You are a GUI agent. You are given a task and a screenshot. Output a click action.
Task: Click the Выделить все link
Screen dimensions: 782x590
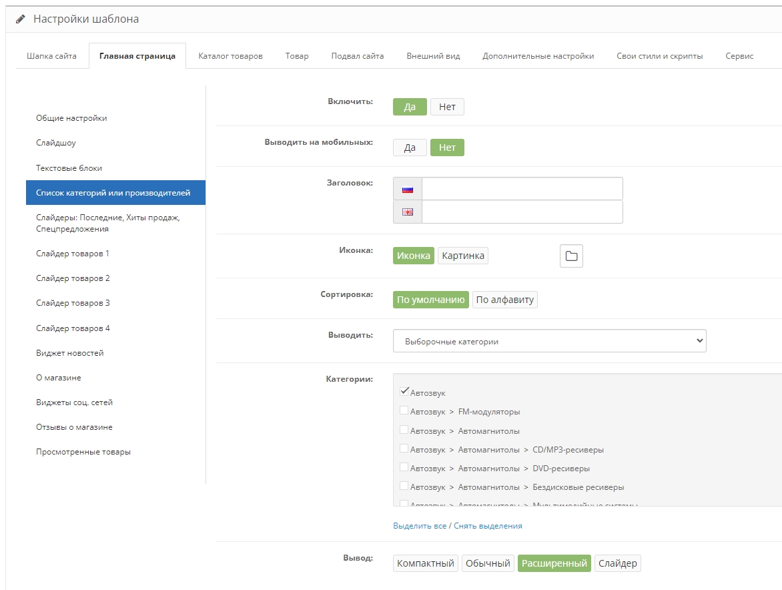[420, 526]
